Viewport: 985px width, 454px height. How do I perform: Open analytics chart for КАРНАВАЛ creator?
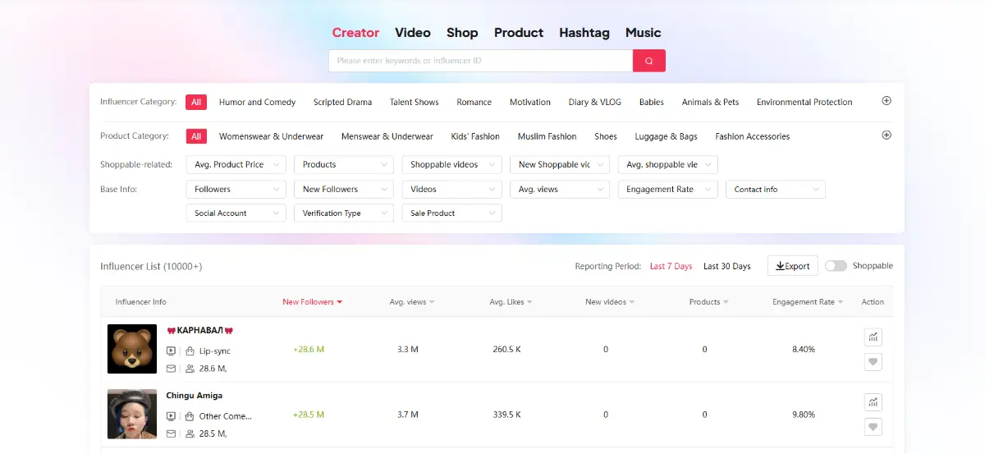point(873,337)
